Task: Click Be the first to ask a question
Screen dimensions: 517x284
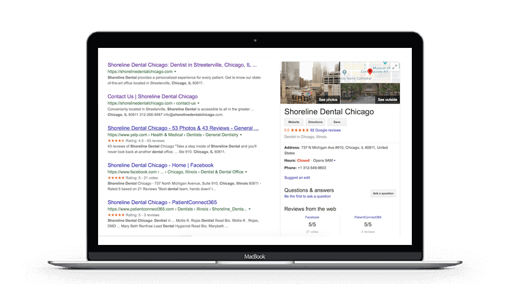Action: coord(307,196)
